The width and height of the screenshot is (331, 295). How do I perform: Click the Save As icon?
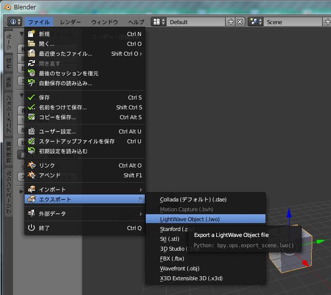(x=32, y=107)
